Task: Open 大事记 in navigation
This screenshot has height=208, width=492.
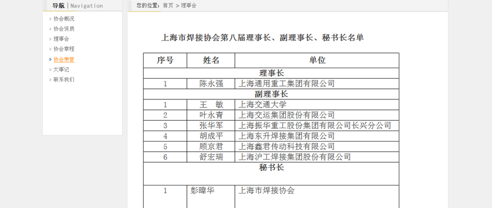Action: pos(61,69)
